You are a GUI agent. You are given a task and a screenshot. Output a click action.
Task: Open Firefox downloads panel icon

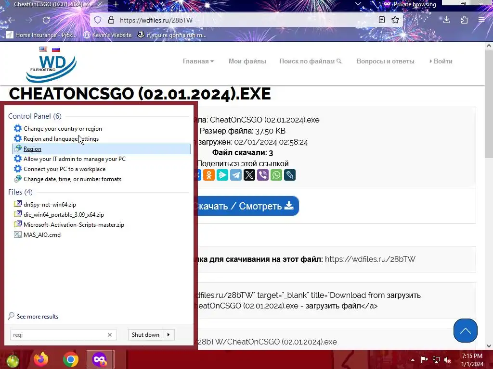(x=446, y=20)
